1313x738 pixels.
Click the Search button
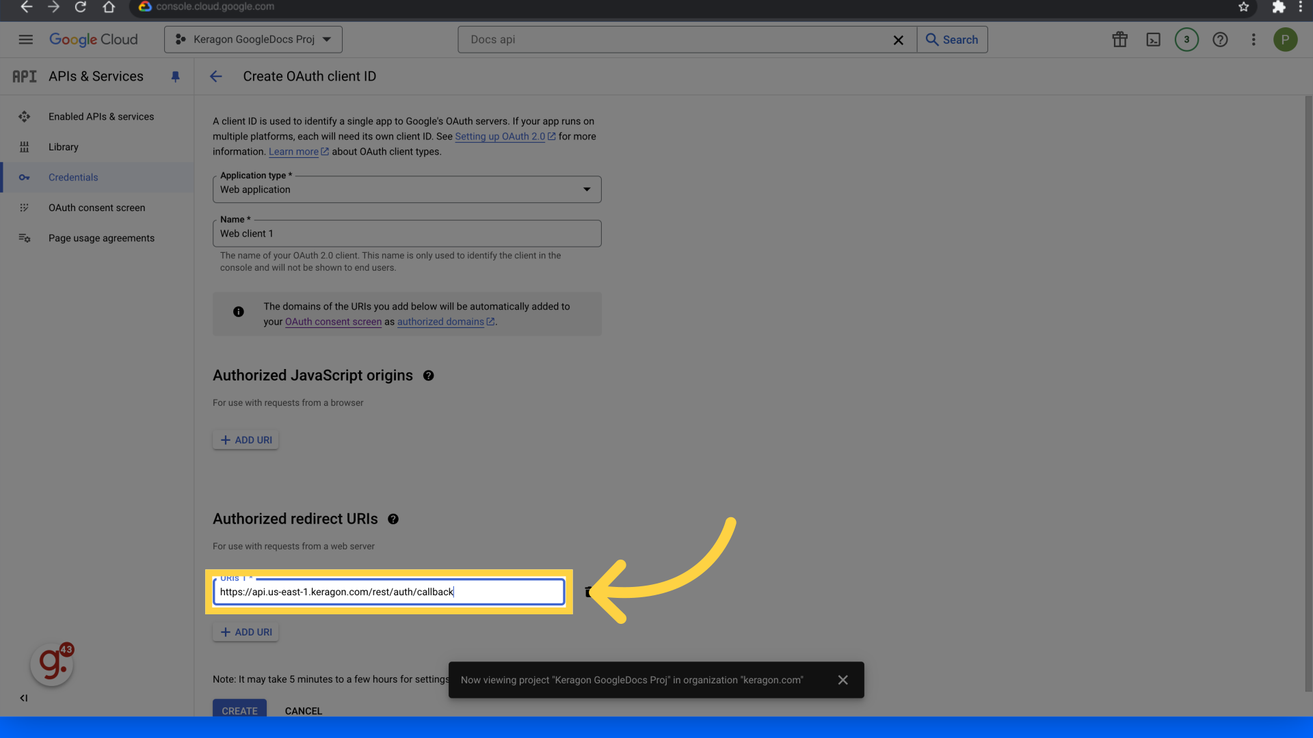pos(952,40)
